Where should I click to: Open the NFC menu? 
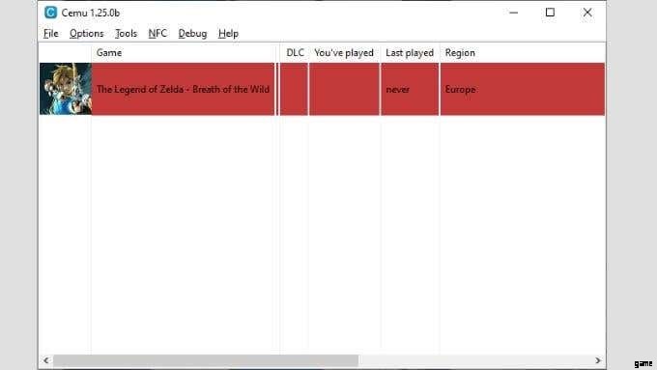pos(157,34)
